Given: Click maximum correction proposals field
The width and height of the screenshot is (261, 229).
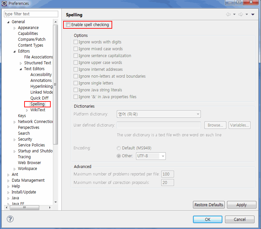Looking at the screenshot, I should (x=167, y=182).
